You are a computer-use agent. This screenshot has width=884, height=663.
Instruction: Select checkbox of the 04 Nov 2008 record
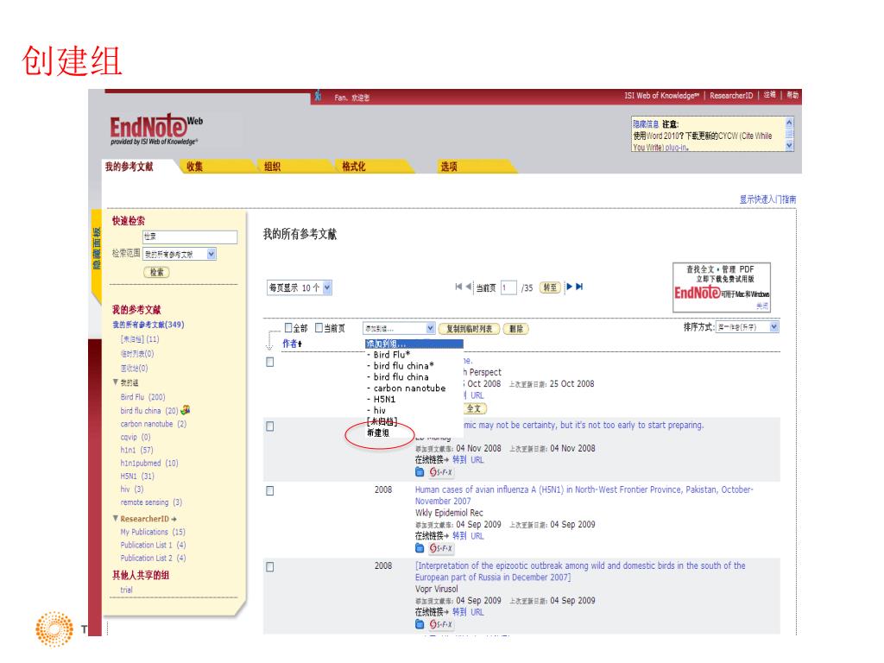coord(270,426)
